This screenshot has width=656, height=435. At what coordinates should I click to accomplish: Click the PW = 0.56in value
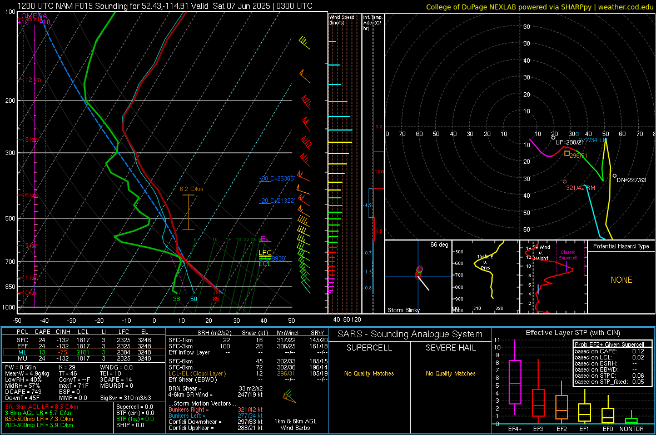[21, 367]
